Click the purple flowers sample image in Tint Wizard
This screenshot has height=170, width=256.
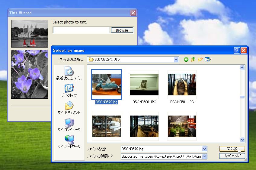30,74
